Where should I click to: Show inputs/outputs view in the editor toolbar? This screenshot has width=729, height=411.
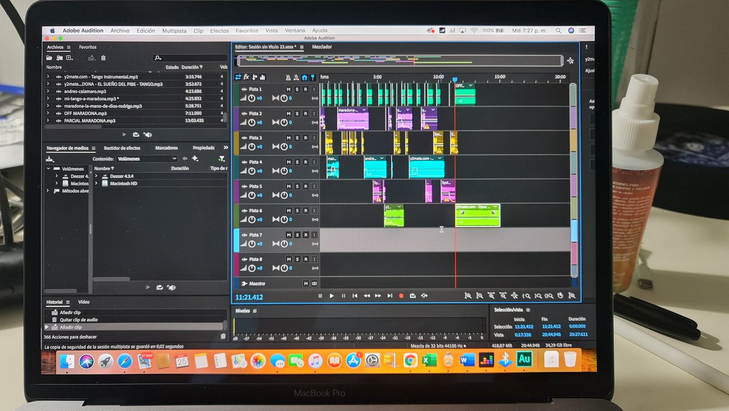click(x=238, y=77)
